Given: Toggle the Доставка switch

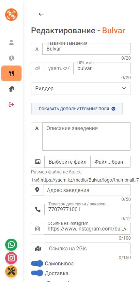Looking at the screenshot, I should tap(37, 274).
